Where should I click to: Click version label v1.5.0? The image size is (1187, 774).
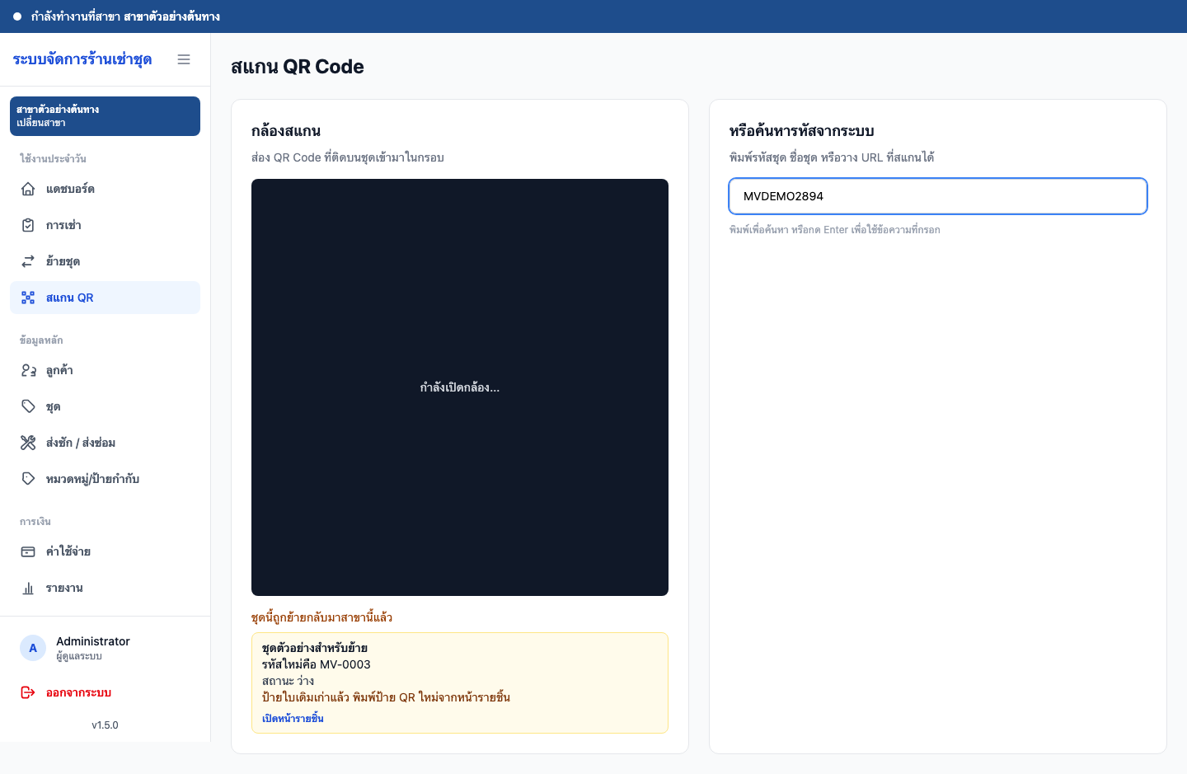pos(105,725)
